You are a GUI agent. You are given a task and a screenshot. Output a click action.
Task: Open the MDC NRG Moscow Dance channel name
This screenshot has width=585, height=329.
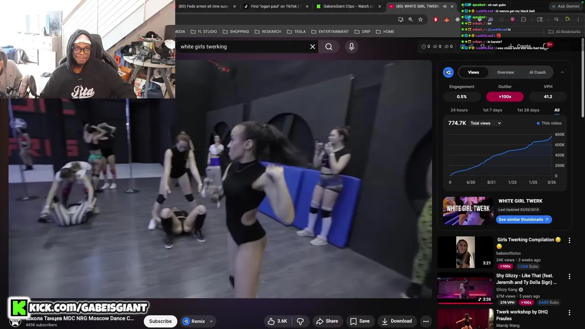coord(80,318)
